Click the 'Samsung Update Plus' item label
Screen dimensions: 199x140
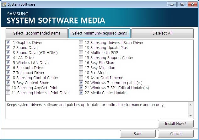(109, 48)
